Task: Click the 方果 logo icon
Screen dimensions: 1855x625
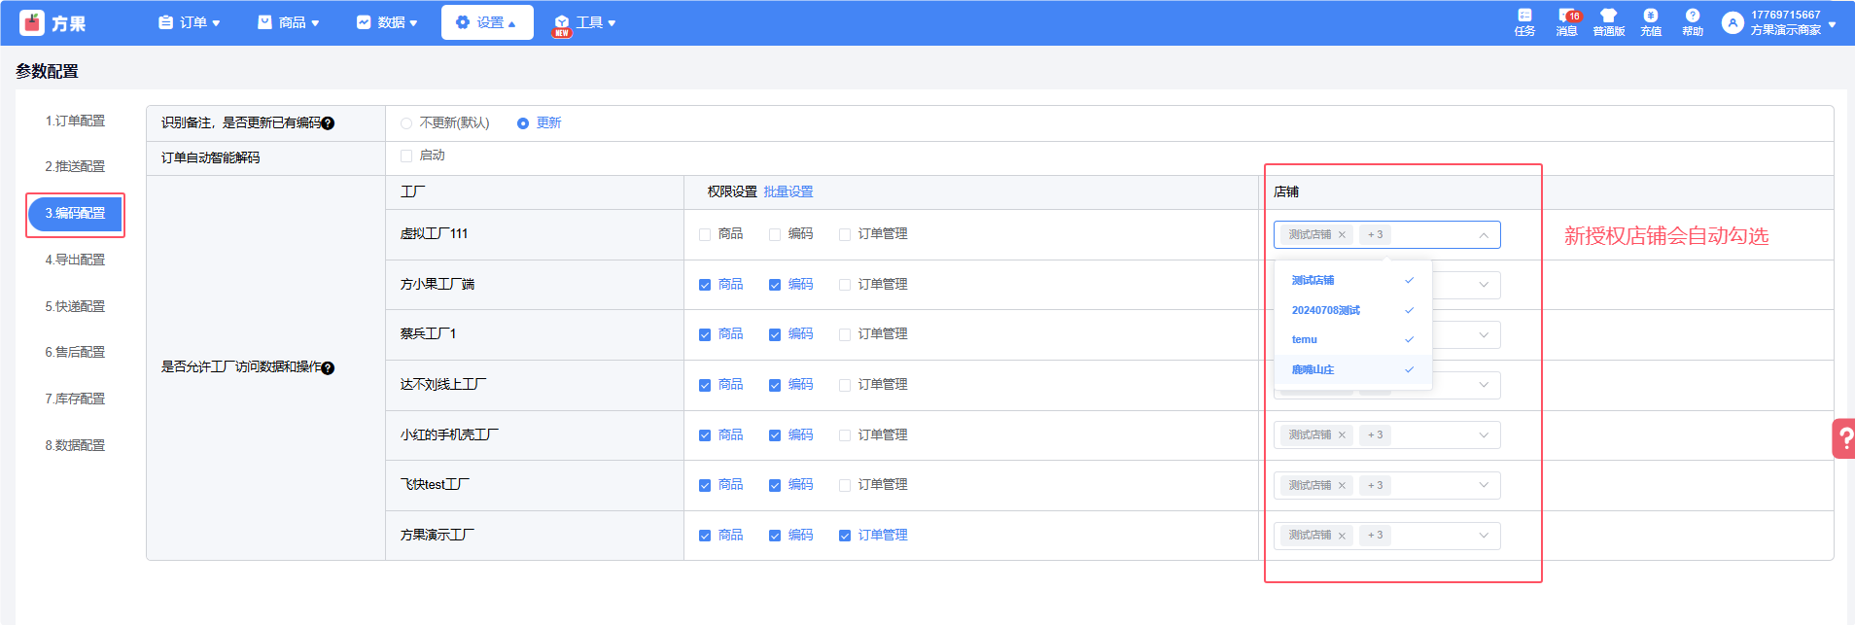Action: coord(32,22)
